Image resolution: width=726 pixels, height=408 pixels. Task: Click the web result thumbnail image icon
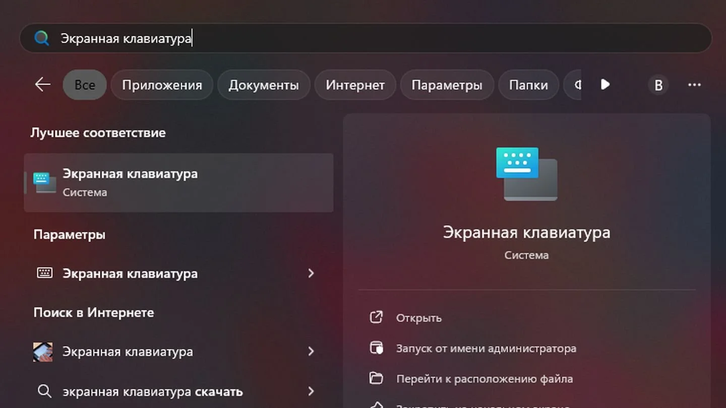pos(43,352)
